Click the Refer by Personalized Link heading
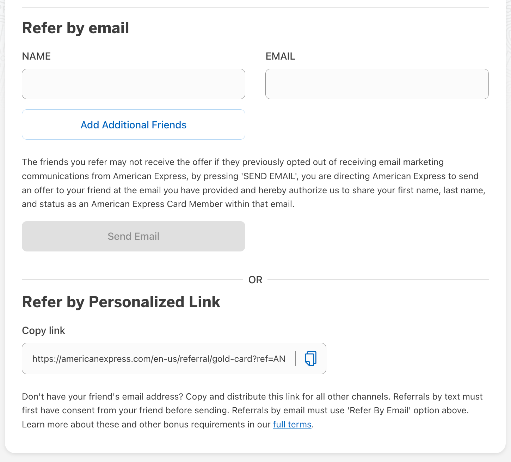Screen dimensions: 511x462 coord(121,302)
